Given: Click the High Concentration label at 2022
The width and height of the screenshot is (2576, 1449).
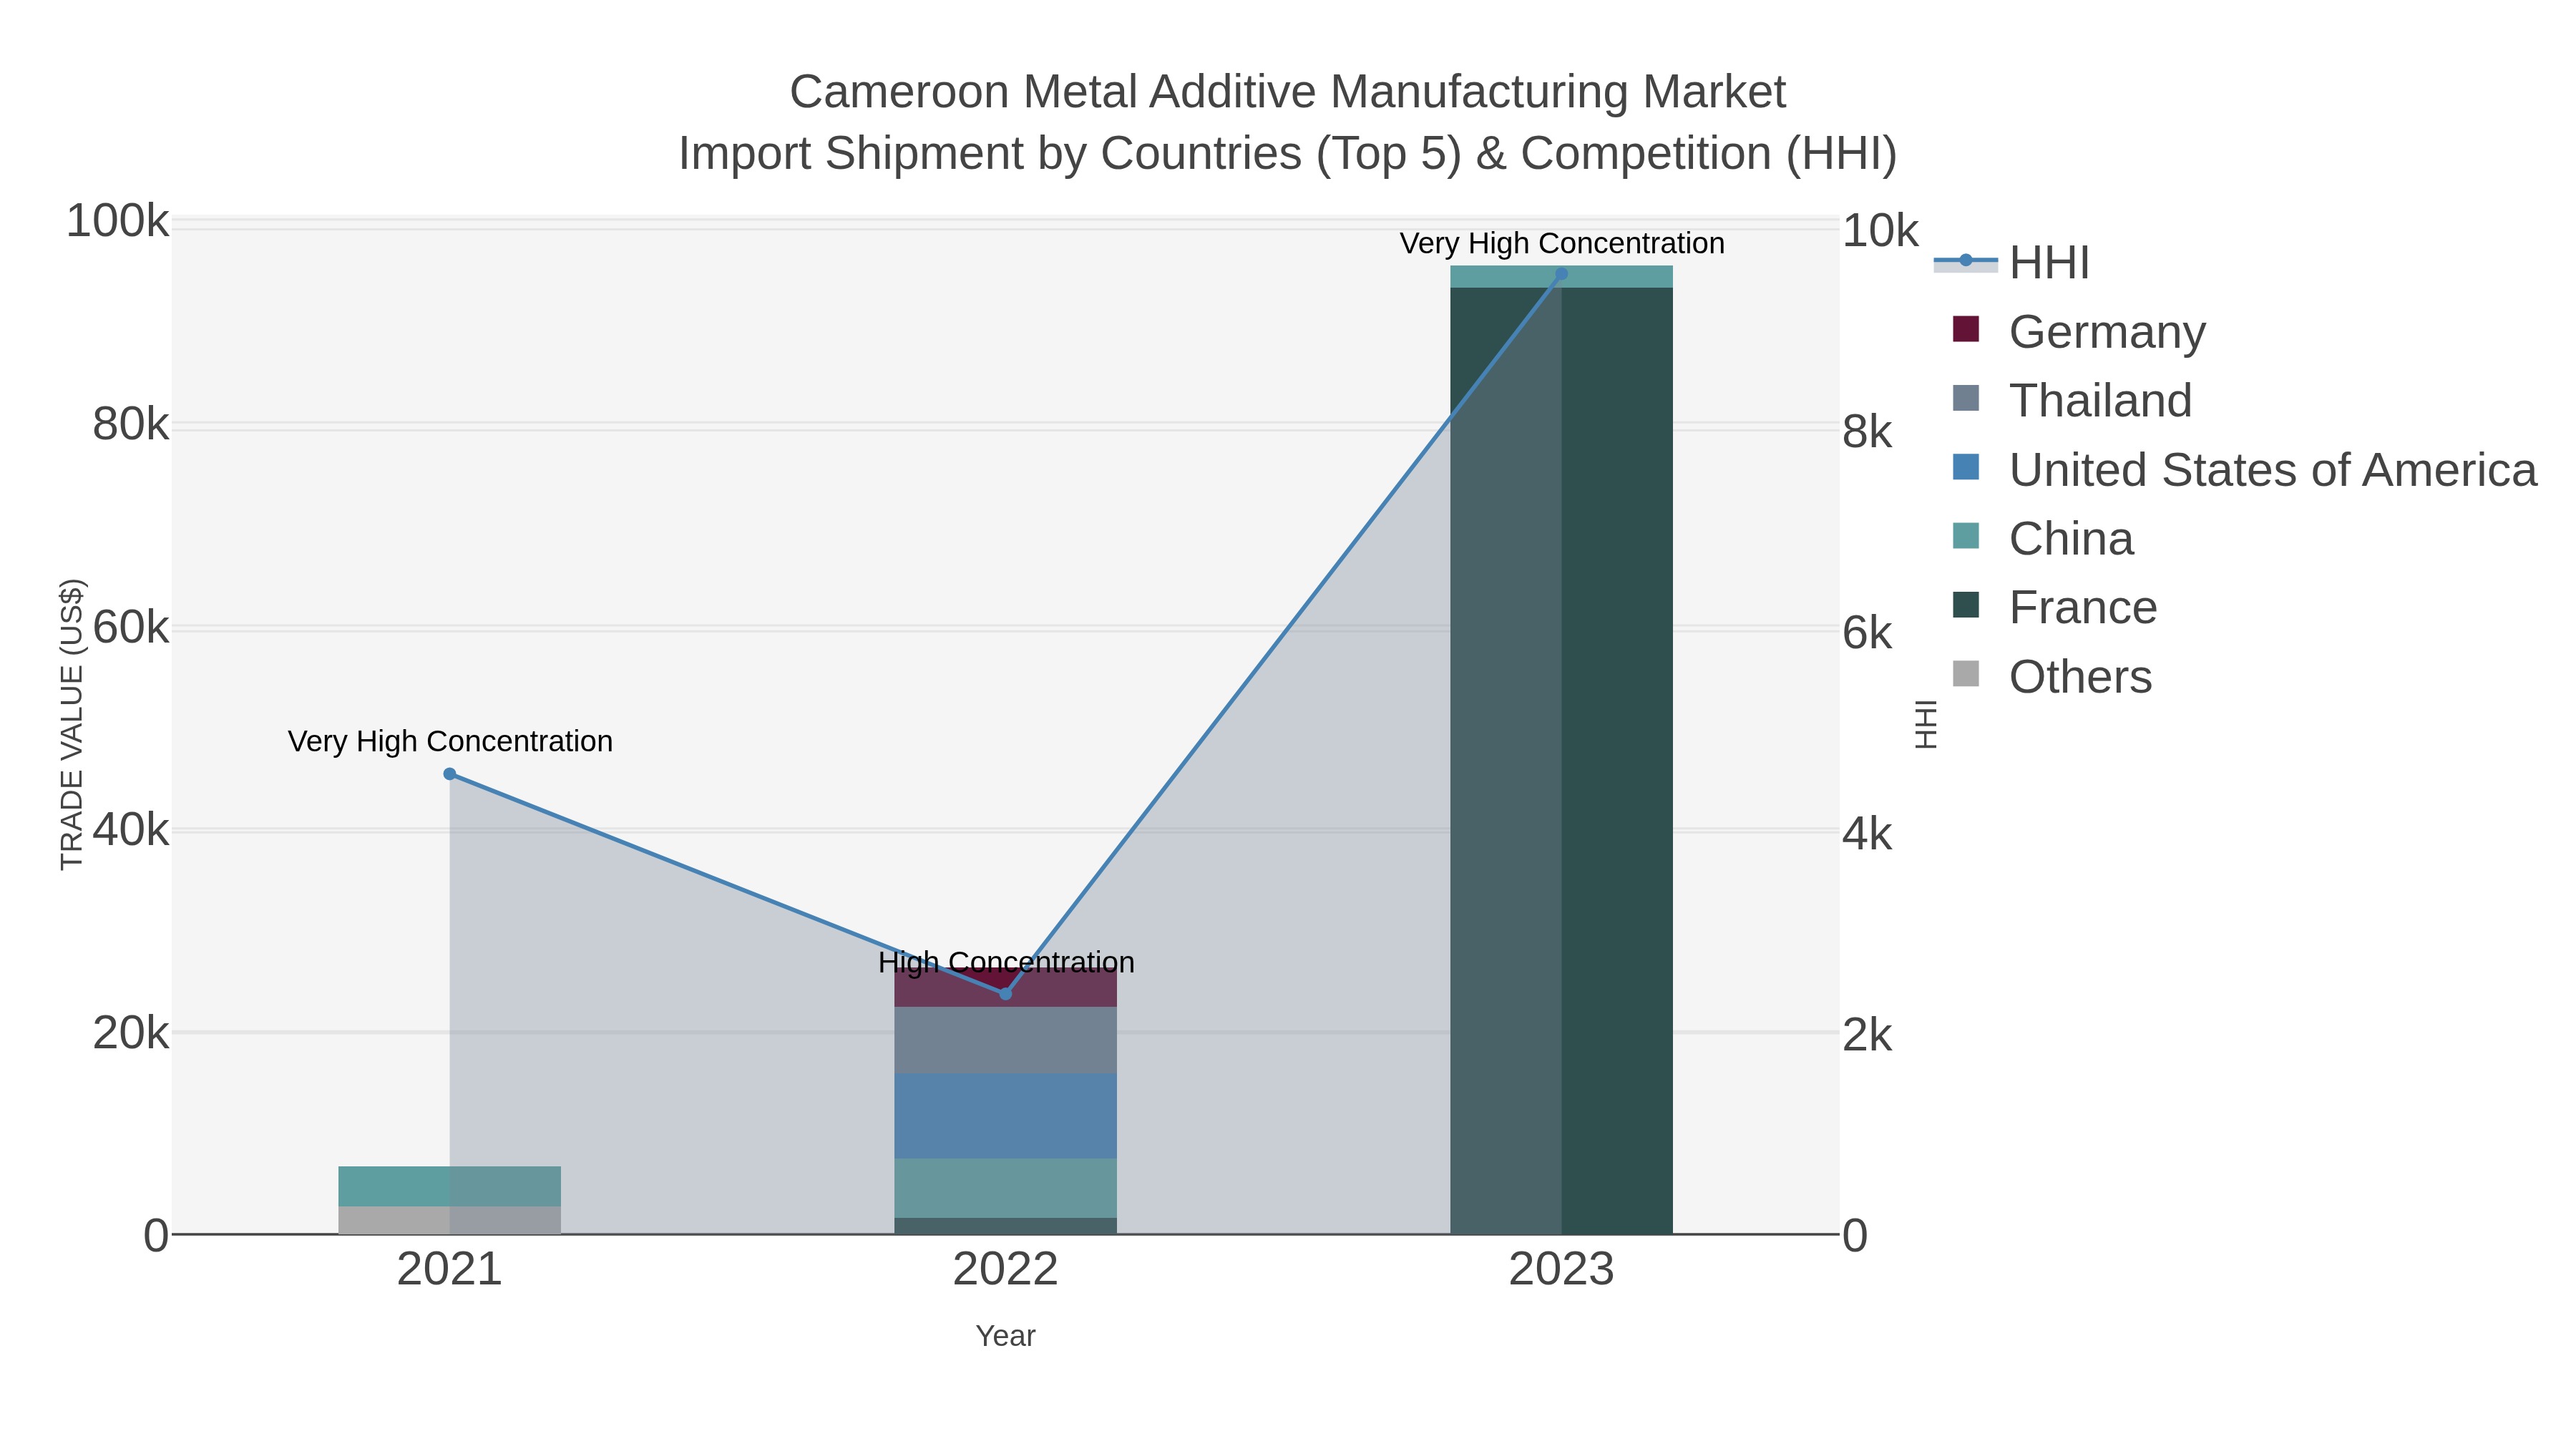Looking at the screenshot, I should click(1006, 962).
